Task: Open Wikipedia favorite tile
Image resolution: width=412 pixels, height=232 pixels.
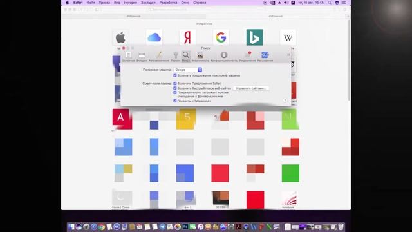Action: tap(288, 37)
